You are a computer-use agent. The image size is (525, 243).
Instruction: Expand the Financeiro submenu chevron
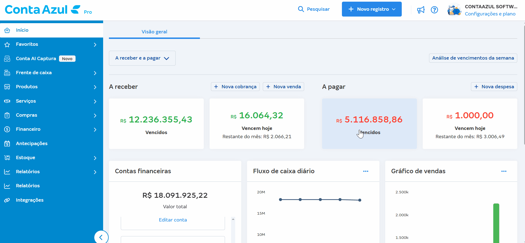pos(95,129)
